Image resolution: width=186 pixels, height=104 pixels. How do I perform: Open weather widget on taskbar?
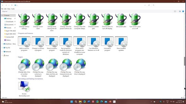(7, 102)
